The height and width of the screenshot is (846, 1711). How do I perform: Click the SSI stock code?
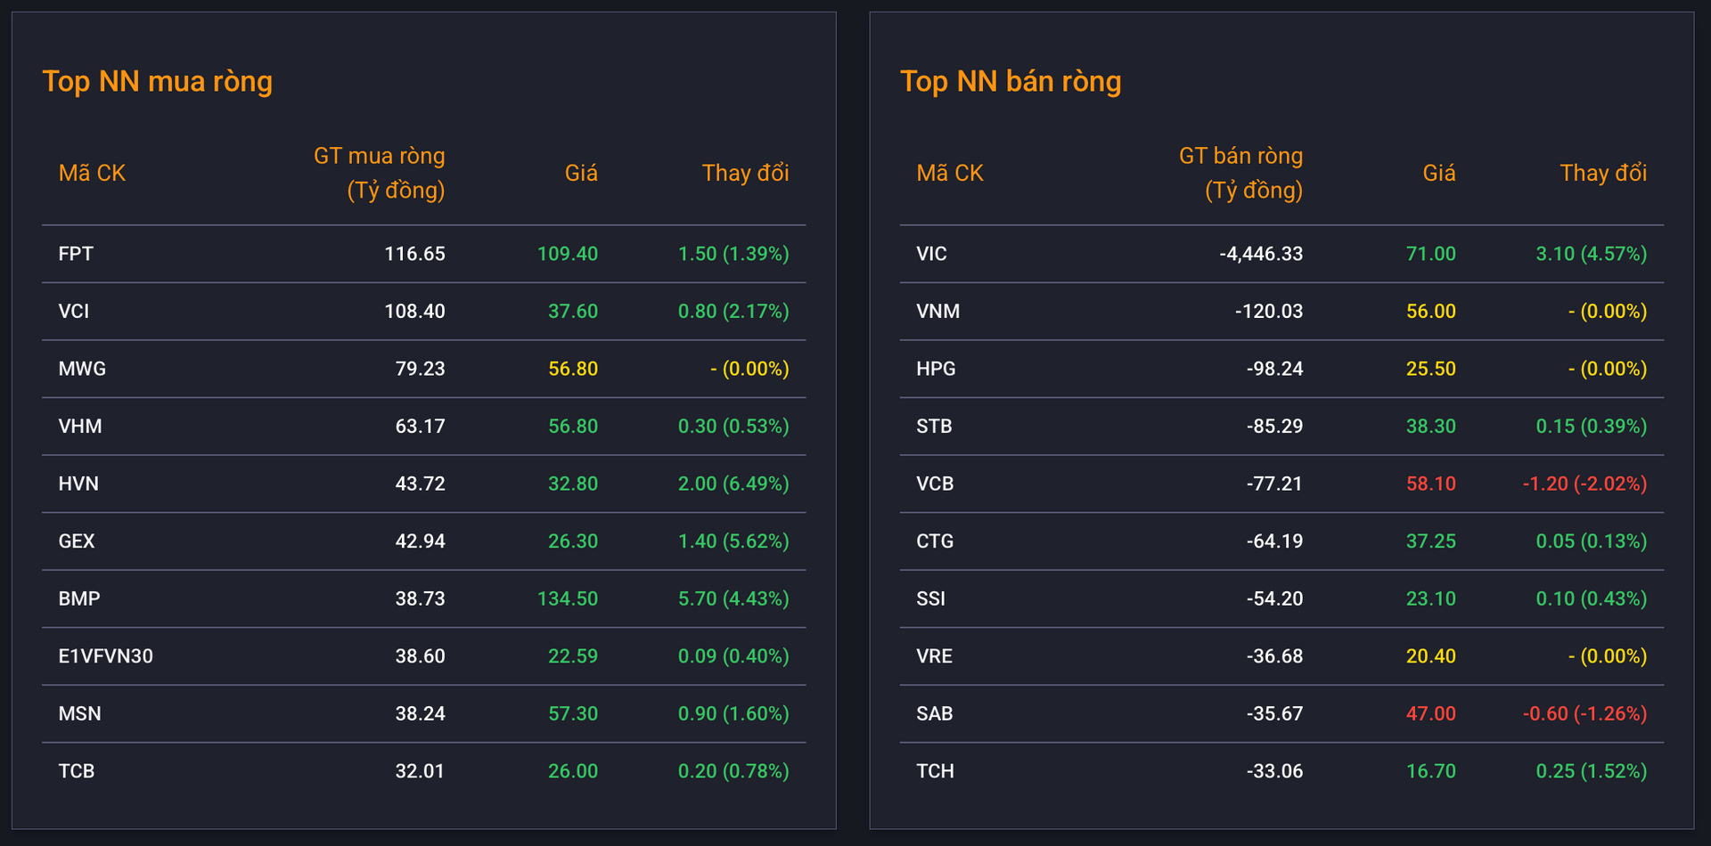click(x=930, y=598)
